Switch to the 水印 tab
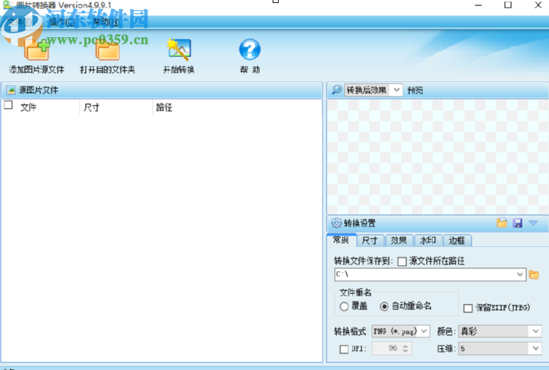549x370 pixels. click(x=428, y=240)
